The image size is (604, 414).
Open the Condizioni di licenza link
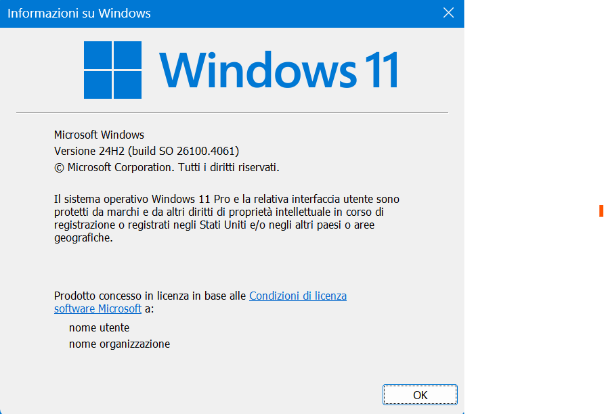click(298, 296)
